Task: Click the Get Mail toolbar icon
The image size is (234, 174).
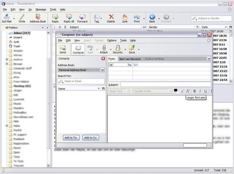Action: click(x=7, y=18)
